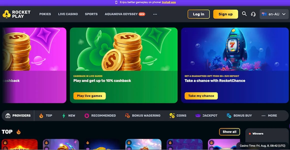Go to the Pokies menu item

pyautogui.click(x=45, y=14)
